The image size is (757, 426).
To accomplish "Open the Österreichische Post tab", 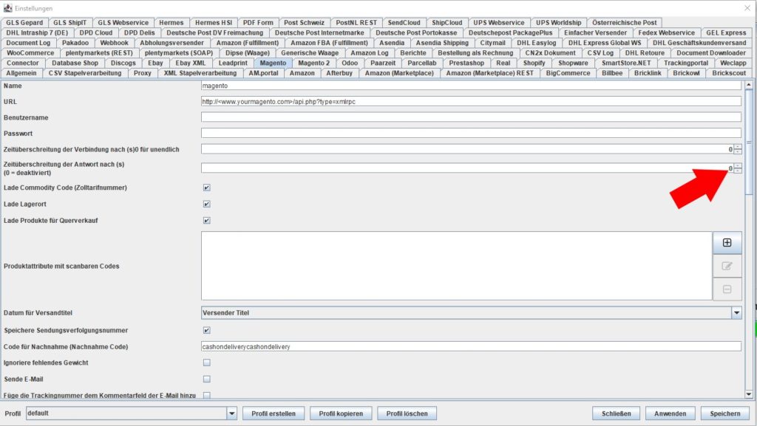I will coord(624,23).
